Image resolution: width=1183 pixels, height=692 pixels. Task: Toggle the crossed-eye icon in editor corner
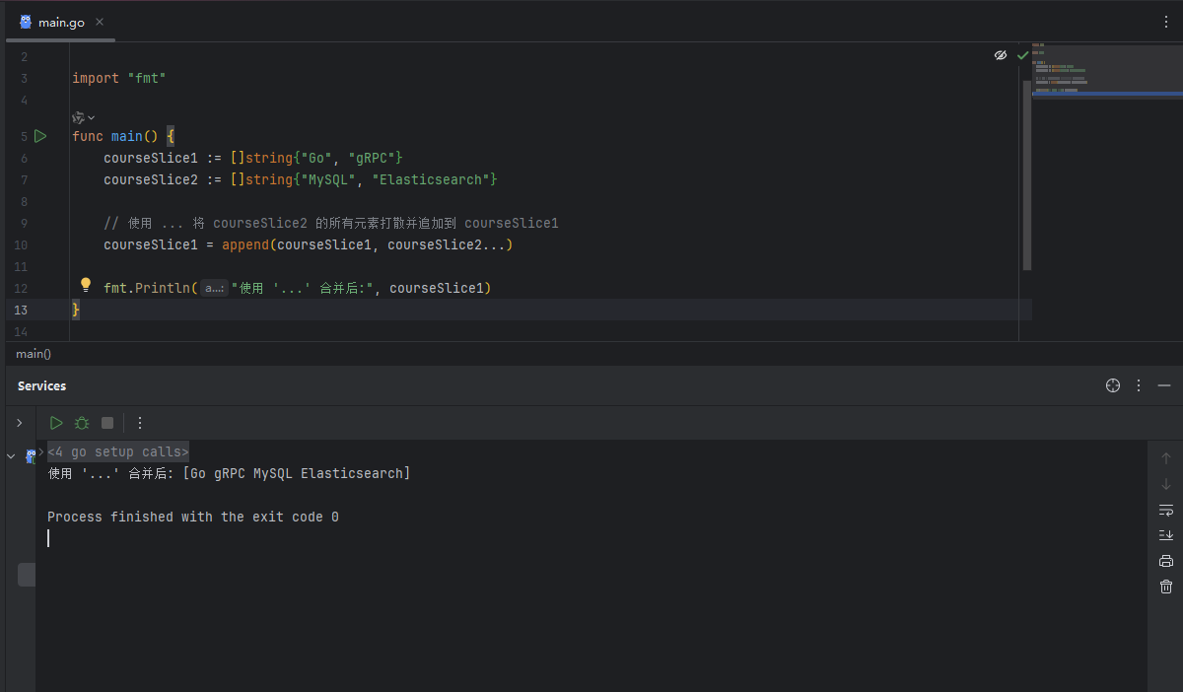pyautogui.click(x=1001, y=55)
